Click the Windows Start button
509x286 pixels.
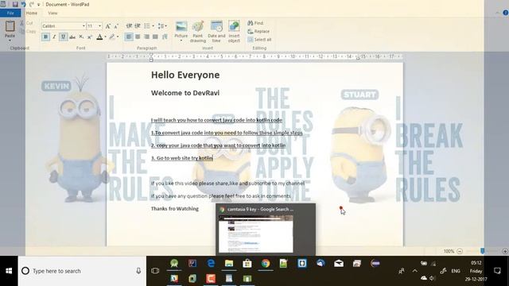pyautogui.click(x=9, y=271)
